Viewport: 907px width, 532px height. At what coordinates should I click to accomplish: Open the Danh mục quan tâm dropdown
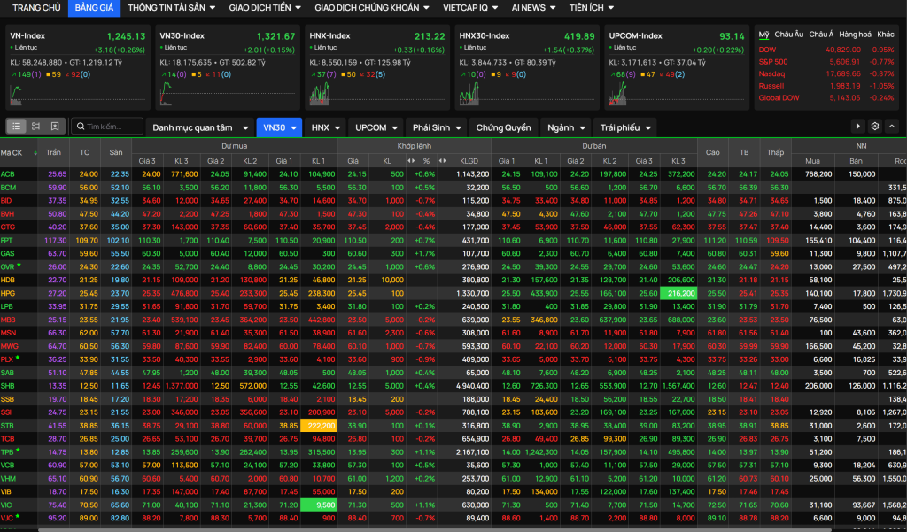(x=200, y=127)
